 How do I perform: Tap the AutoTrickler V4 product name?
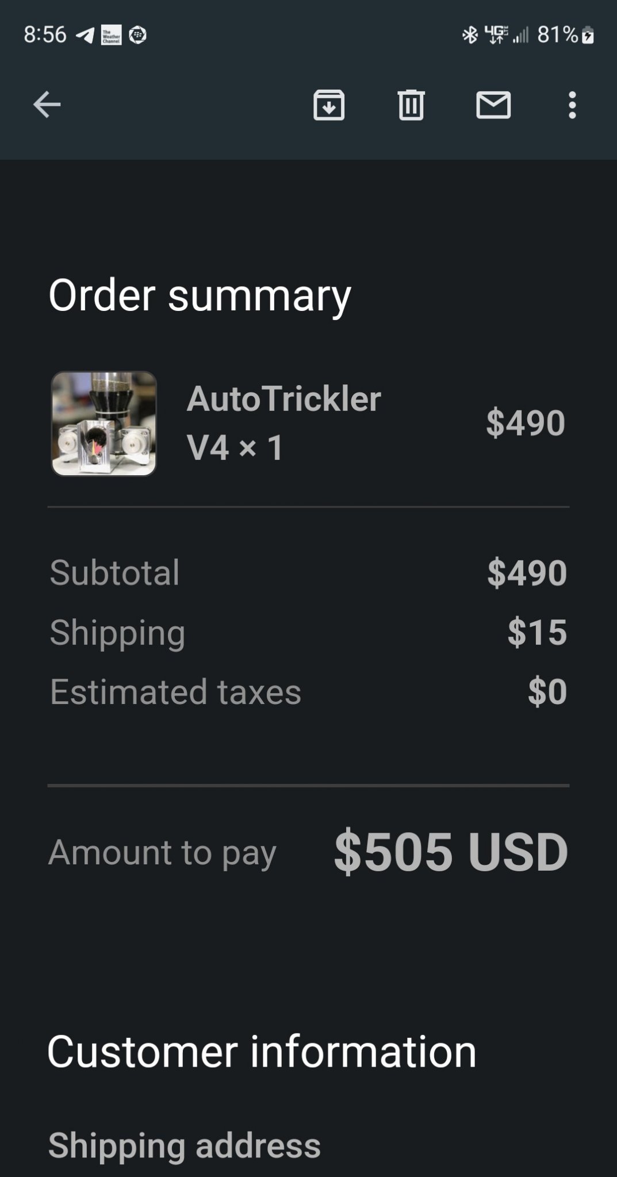coord(283,422)
